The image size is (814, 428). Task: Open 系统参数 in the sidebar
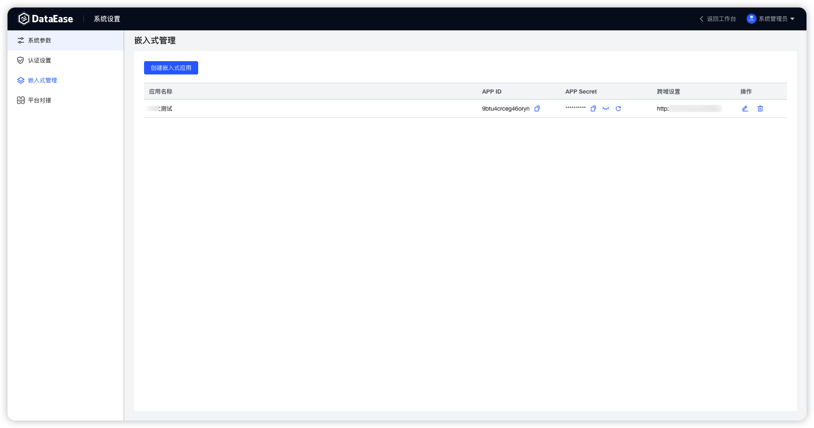coord(65,40)
